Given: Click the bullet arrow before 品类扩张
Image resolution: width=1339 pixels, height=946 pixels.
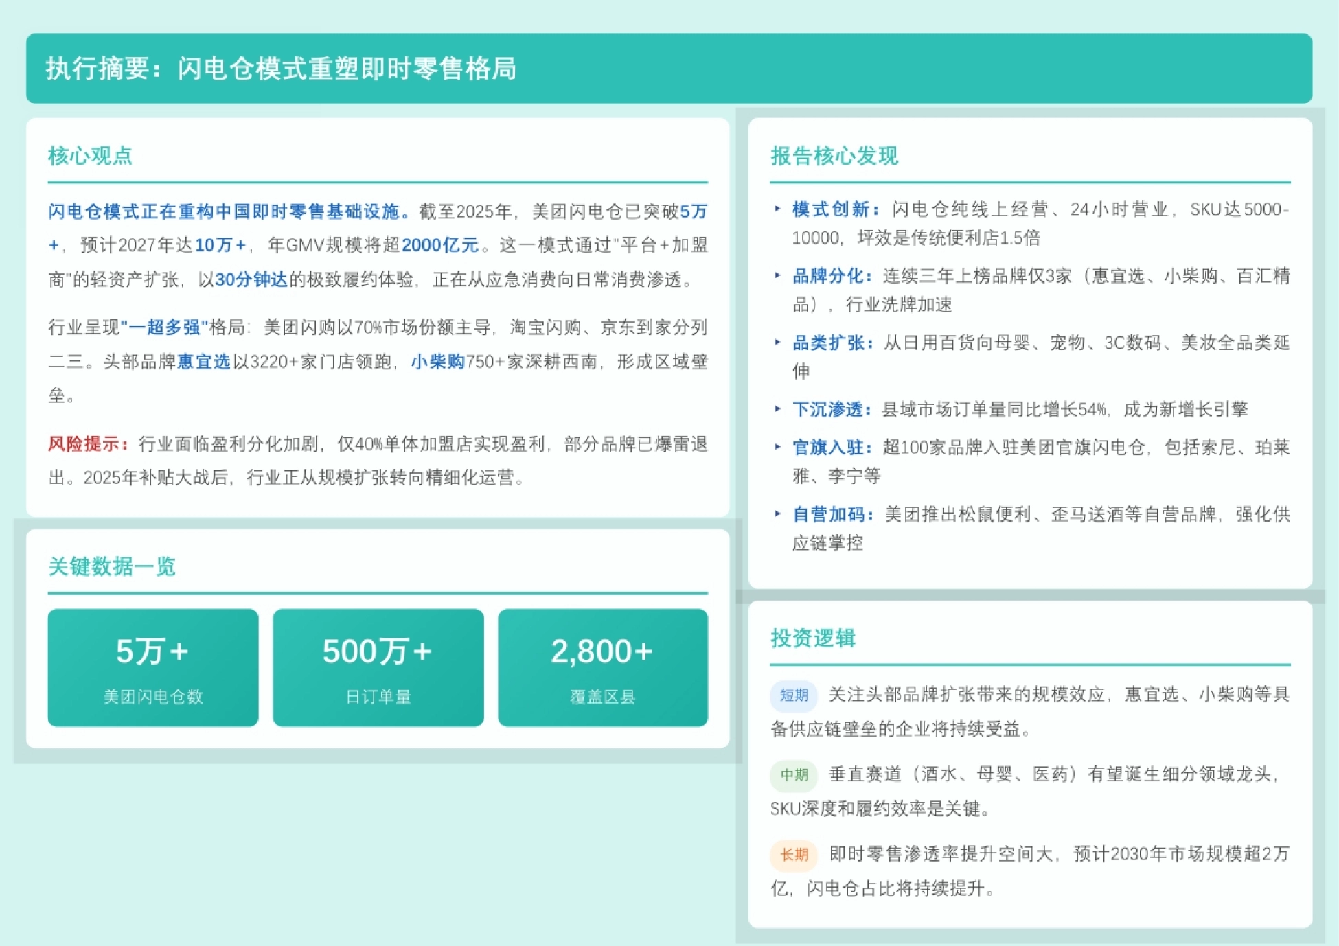Looking at the screenshot, I should (x=777, y=342).
